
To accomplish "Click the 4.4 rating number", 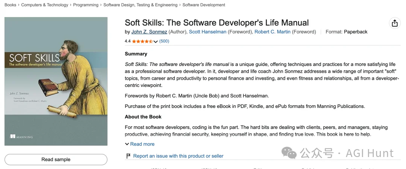I will coord(128,41).
